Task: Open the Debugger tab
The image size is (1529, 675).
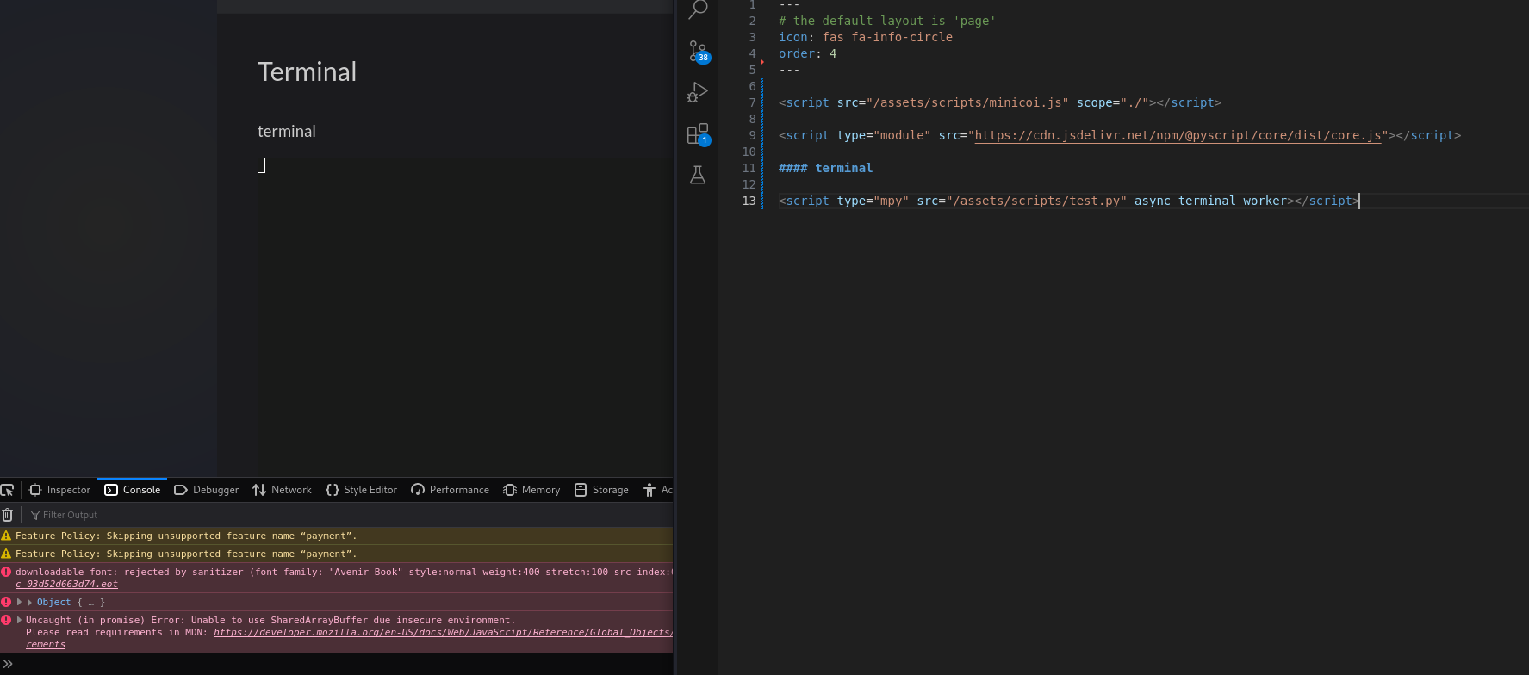Action: point(207,490)
